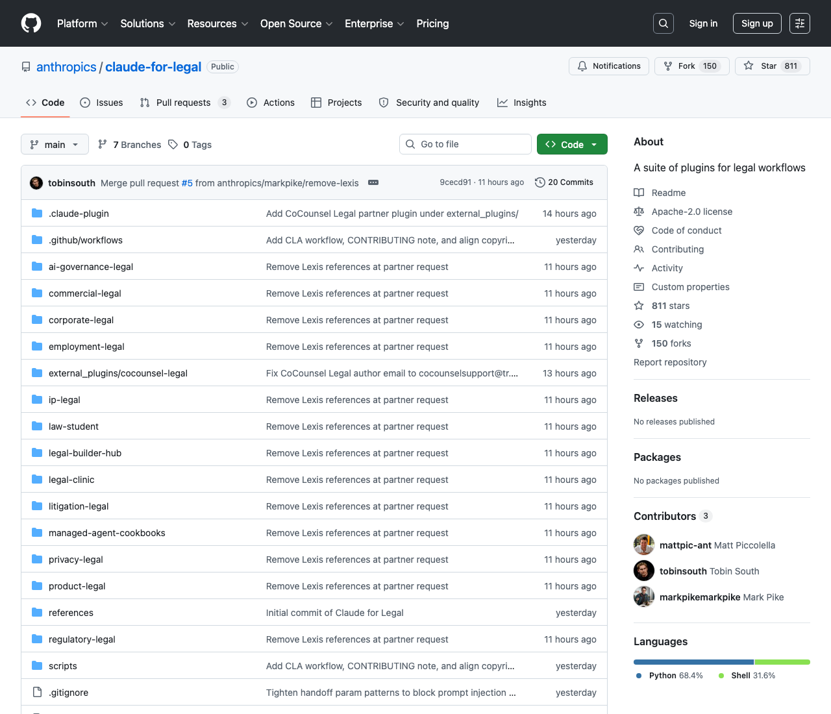Screen dimensions: 831x714
Task: Click the green Shell language bar segment
Action: point(782,662)
